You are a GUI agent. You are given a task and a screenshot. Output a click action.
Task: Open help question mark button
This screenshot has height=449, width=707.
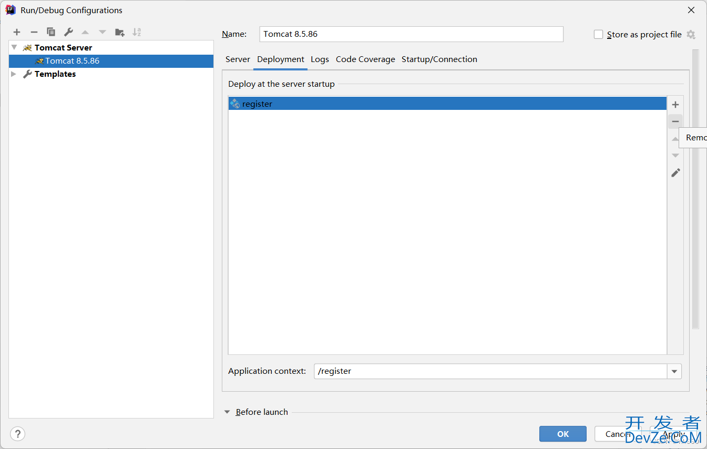point(18,434)
